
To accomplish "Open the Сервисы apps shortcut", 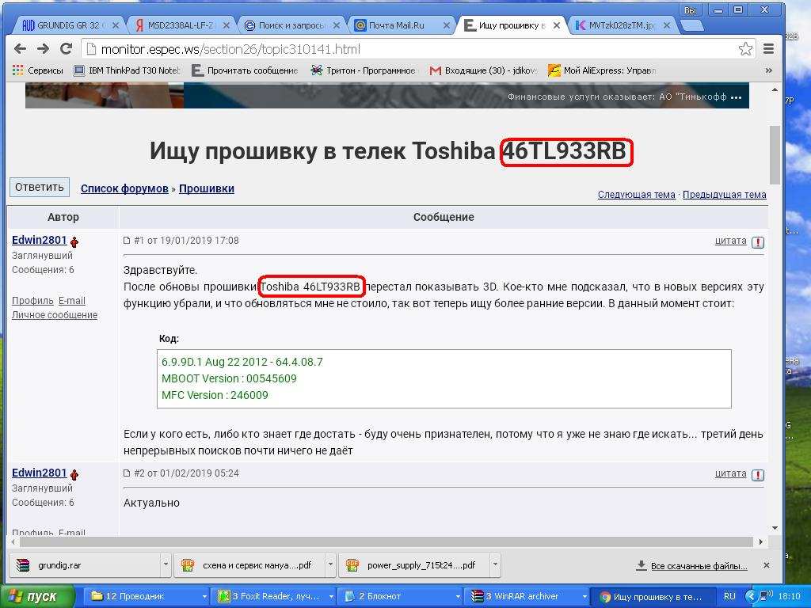I will [x=38, y=70].
